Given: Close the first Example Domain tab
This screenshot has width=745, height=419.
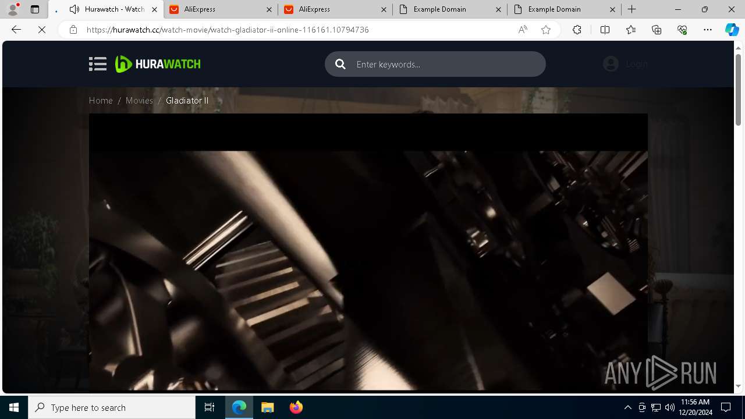Looking at the screenshot, I should 498,9.
